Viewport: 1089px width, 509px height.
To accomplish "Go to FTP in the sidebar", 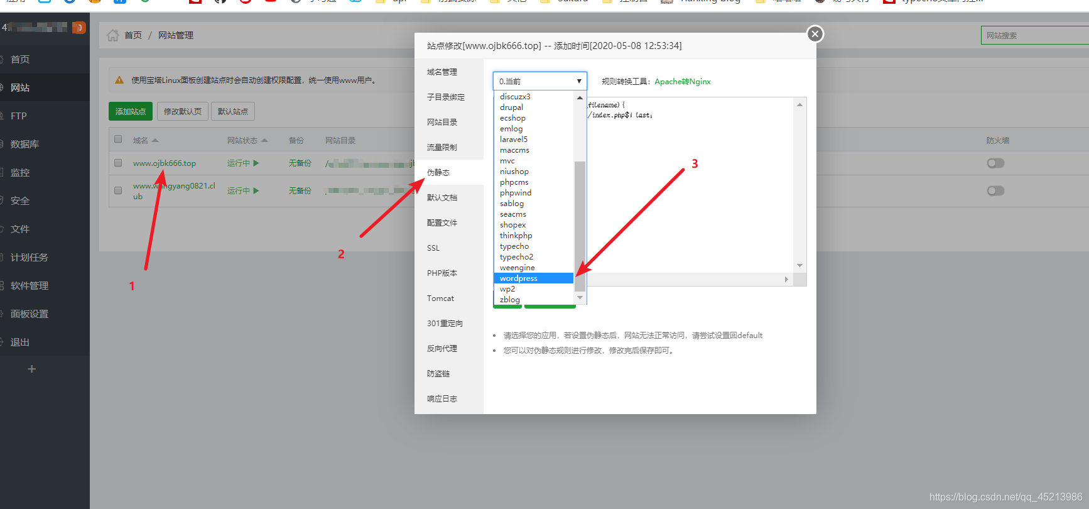I will [45, 116].
